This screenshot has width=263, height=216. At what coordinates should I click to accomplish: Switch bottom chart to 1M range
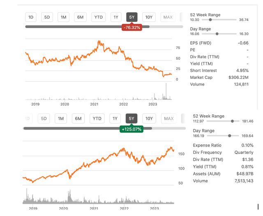point(61,118)
